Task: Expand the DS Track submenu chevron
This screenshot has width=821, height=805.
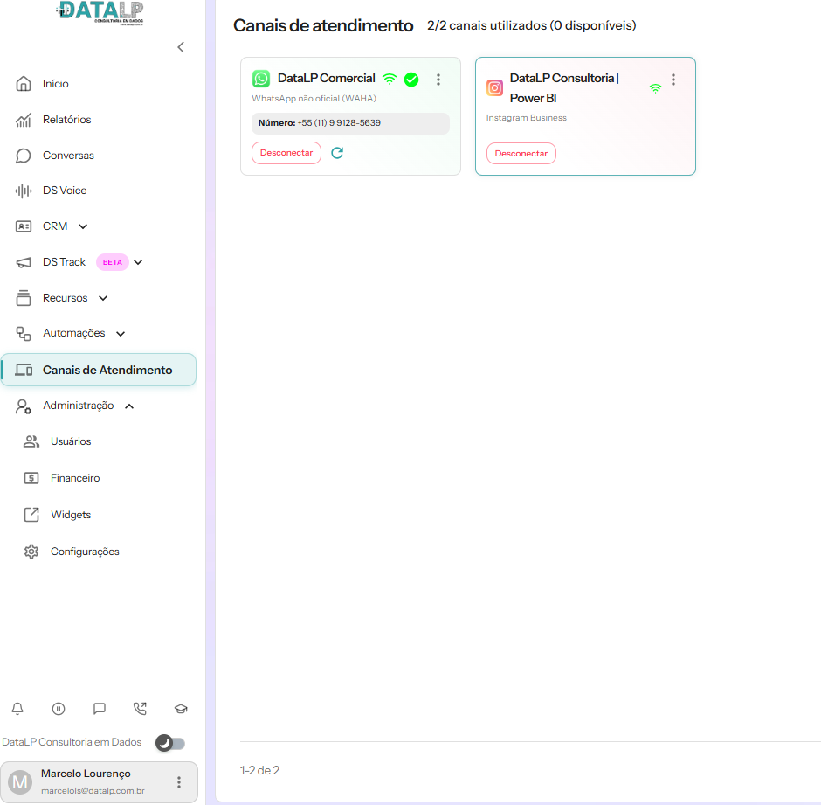Action: point(138,262)
